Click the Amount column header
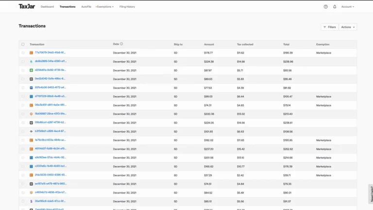 click(209, 44)
